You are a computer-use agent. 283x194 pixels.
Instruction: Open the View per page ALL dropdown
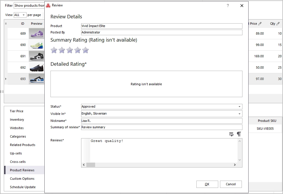coord(20,15)
